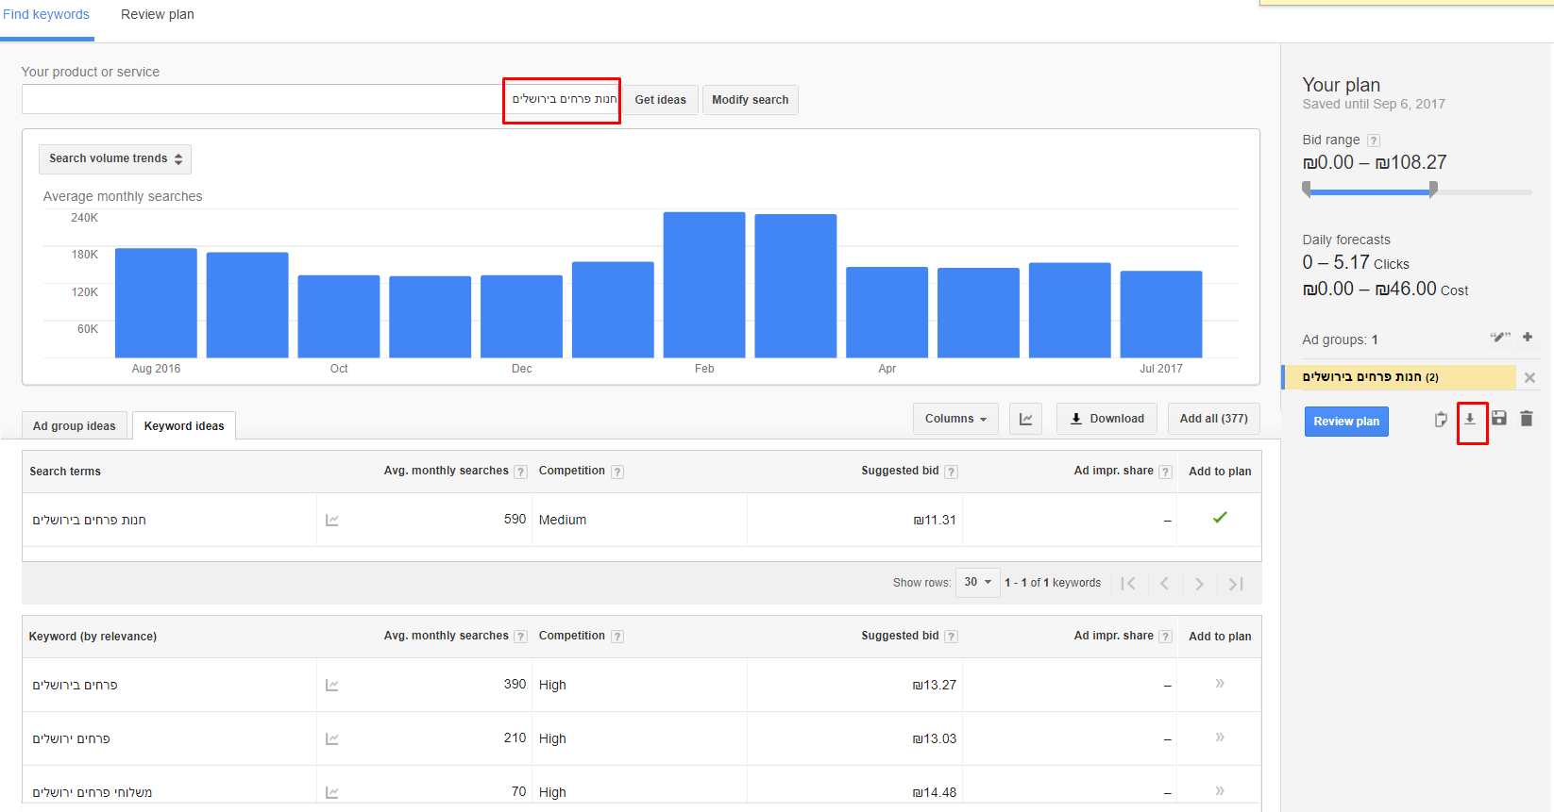This screenshot has height=812, width=1554.
Task: Add the 210 searches keyword to plan
Action: click(1220, 737)
